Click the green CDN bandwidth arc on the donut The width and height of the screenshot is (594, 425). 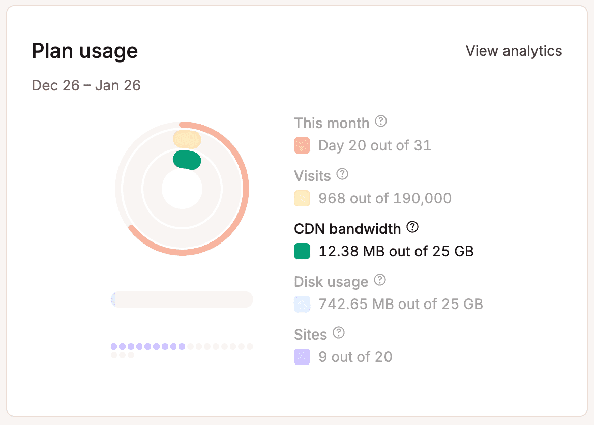[x=188, y=159]
